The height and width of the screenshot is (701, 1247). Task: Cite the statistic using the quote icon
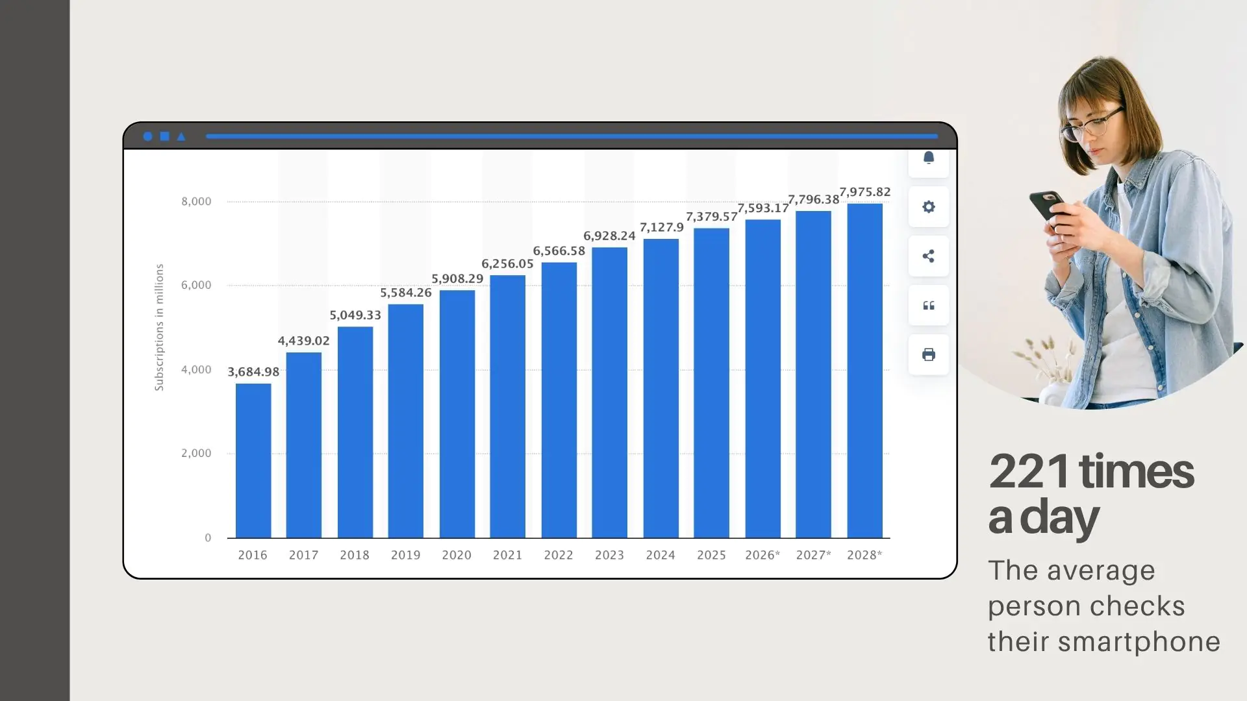(x=928, y=306)
